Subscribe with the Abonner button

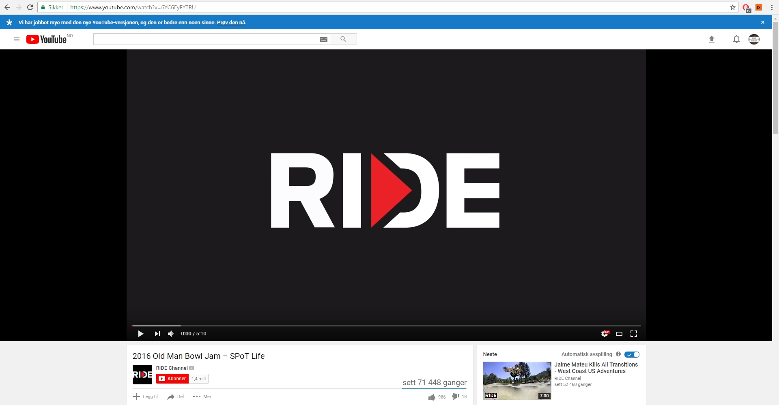pyautogui.click(x=172, y=379)
